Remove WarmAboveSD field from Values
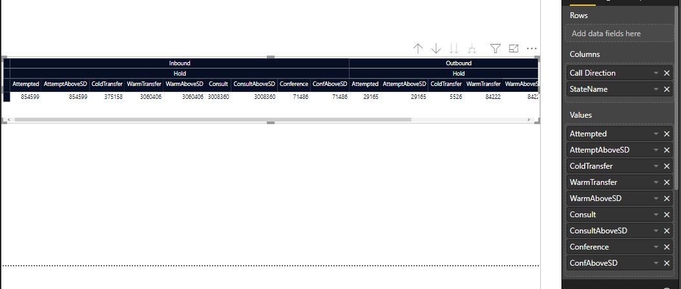681x289 pixels. (x=667, y=198)
